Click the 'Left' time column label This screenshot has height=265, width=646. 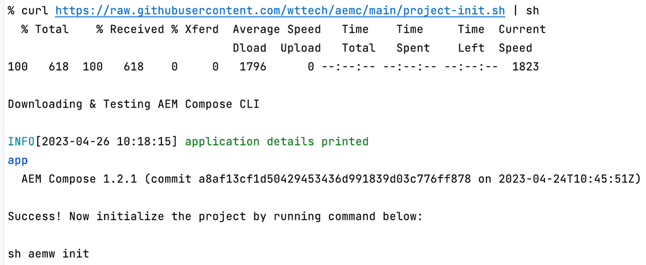[x=471, y=48]
